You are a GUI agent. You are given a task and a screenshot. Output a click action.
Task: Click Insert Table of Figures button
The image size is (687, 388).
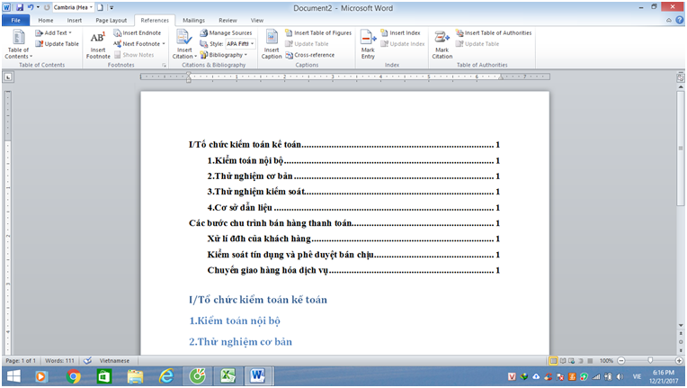pos(319,32)
